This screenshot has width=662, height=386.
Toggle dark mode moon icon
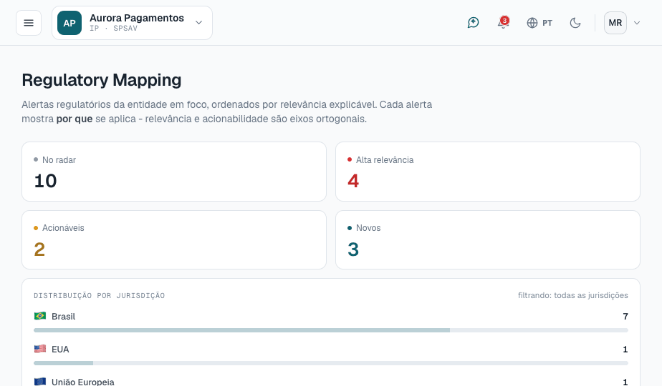[575, 23]
